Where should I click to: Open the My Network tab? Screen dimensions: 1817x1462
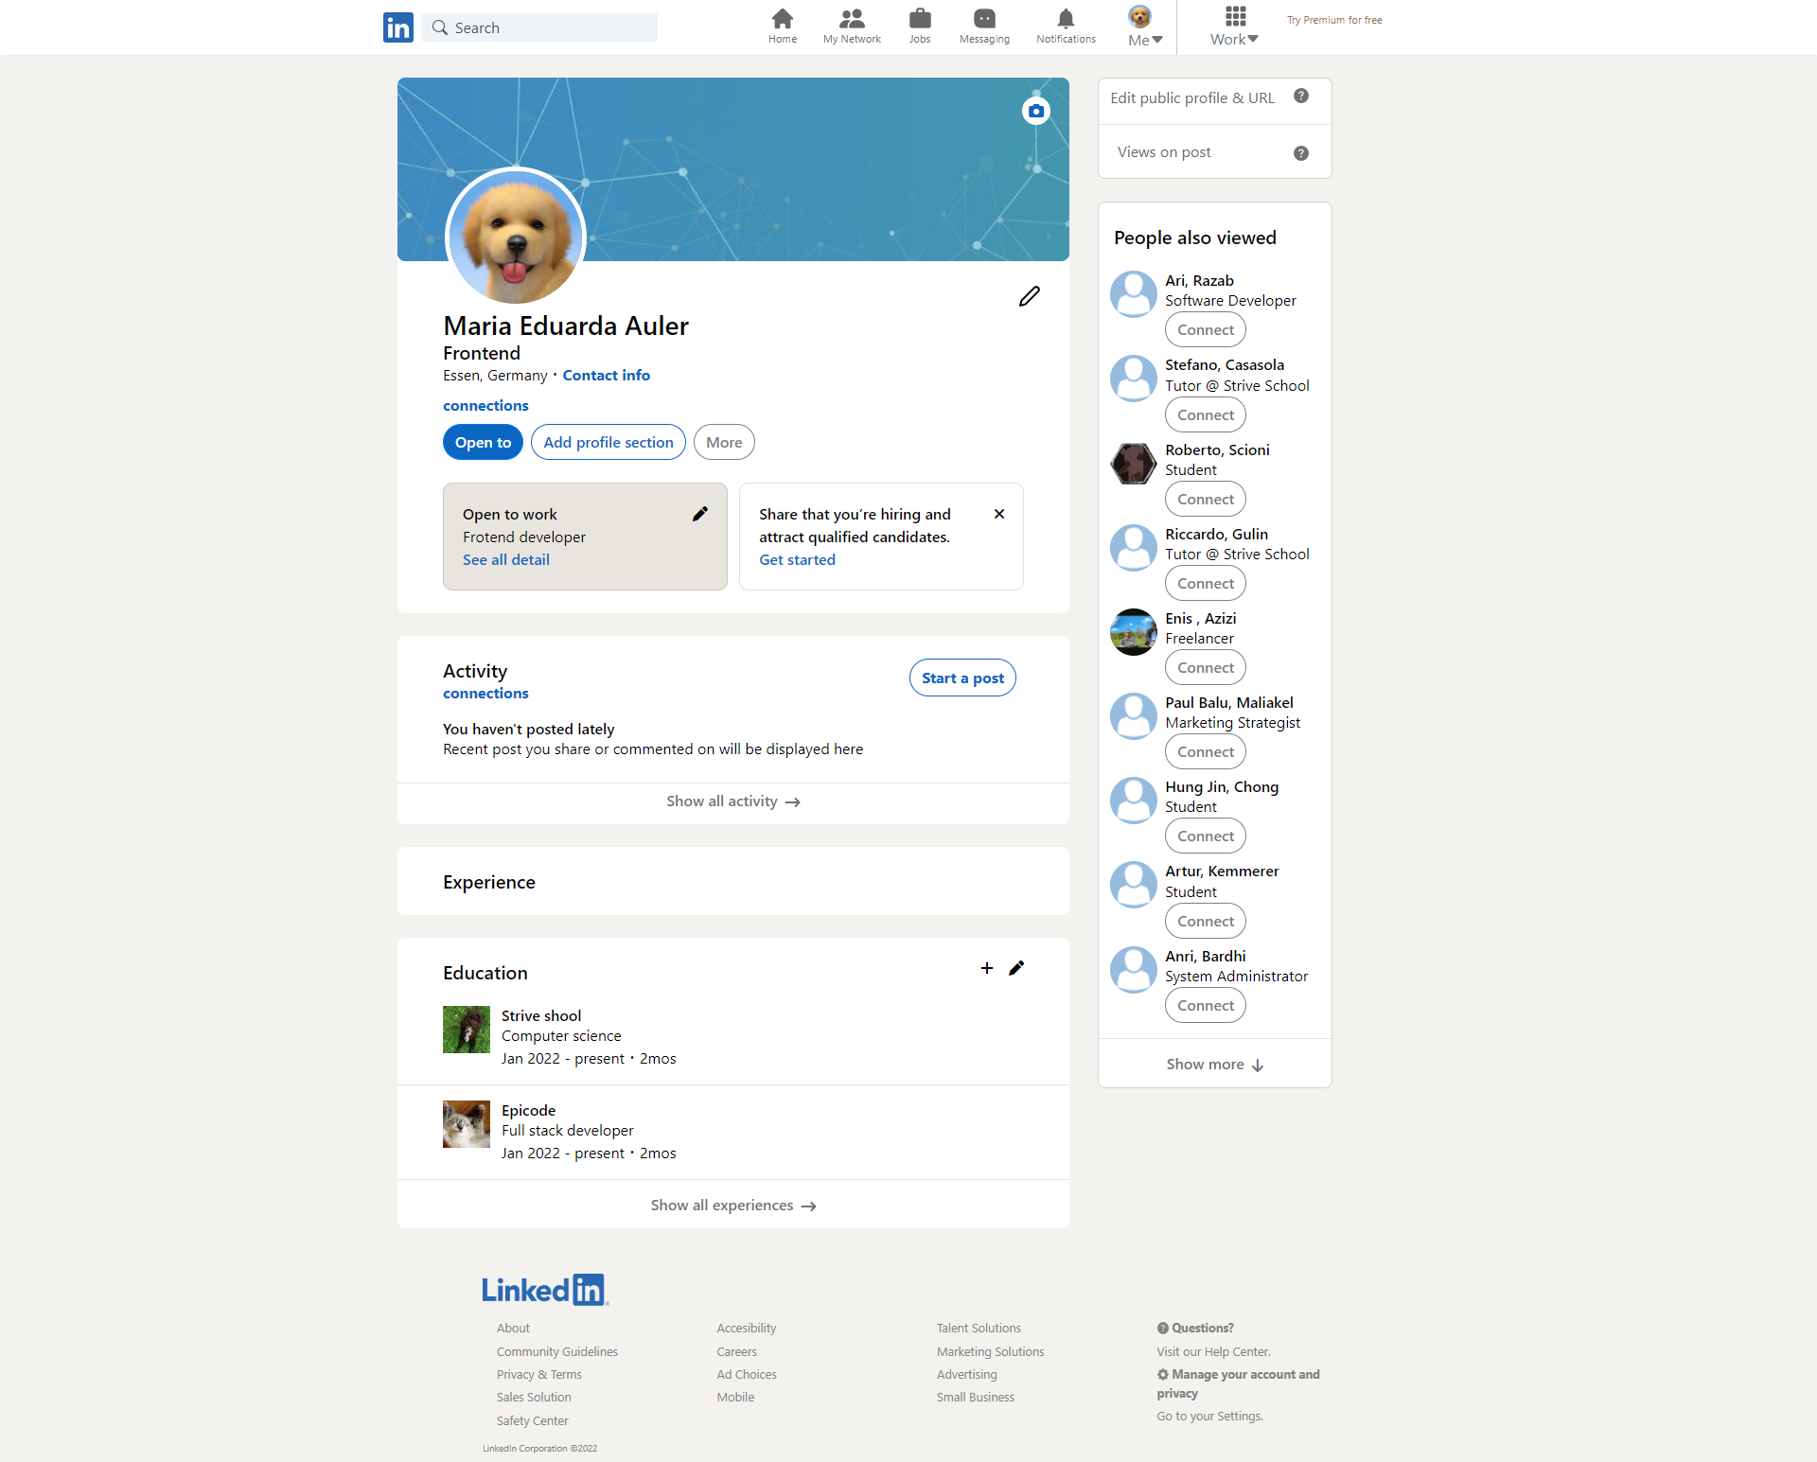(x=852, y=26)
